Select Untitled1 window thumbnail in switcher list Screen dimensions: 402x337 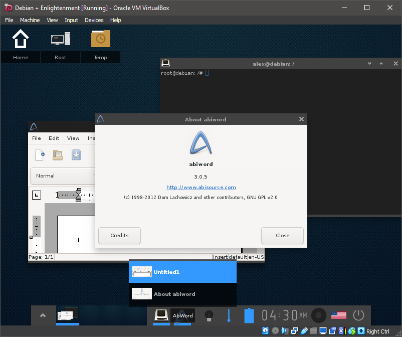click(182, 272)
